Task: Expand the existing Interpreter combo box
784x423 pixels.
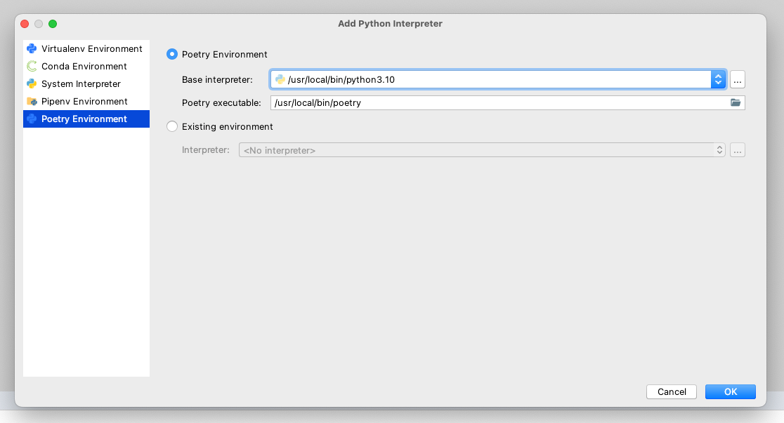Action: point(719,150)
